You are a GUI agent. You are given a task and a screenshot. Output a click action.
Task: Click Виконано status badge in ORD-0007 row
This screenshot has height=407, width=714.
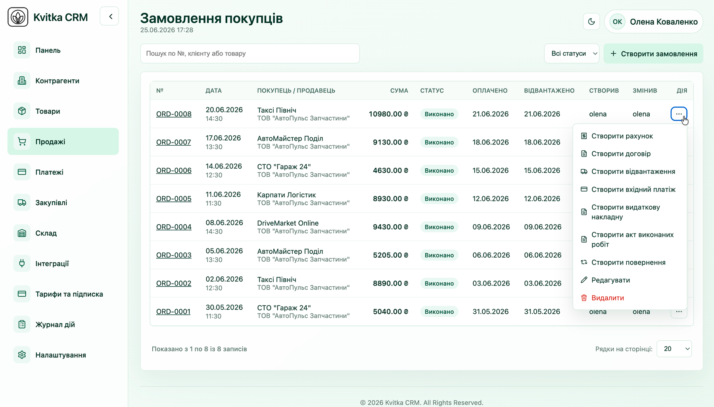(439, 142)
